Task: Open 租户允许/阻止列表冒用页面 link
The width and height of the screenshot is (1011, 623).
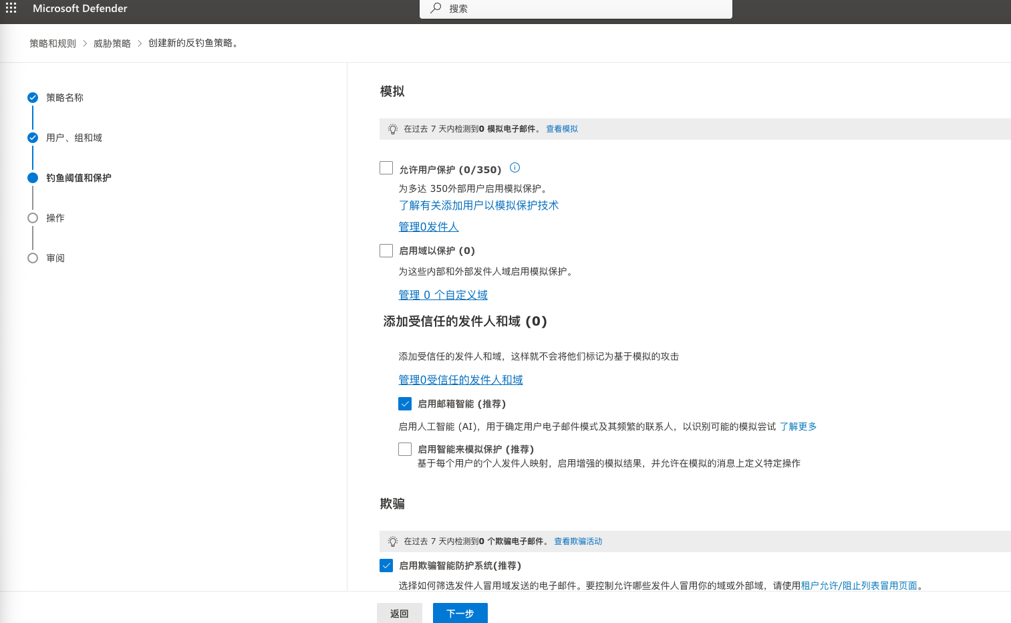Action: pos(859,586)
